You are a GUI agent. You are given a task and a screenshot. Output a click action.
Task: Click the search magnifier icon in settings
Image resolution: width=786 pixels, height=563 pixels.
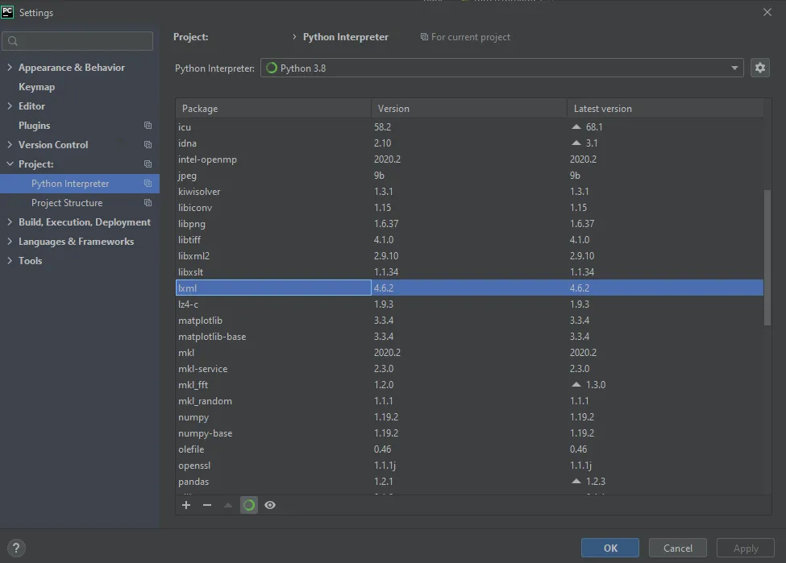click(x=13, y=41)
